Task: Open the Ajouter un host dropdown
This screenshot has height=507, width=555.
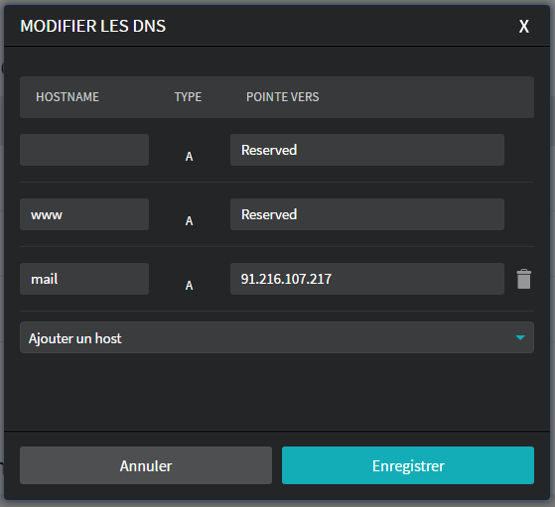Action: 277,337
